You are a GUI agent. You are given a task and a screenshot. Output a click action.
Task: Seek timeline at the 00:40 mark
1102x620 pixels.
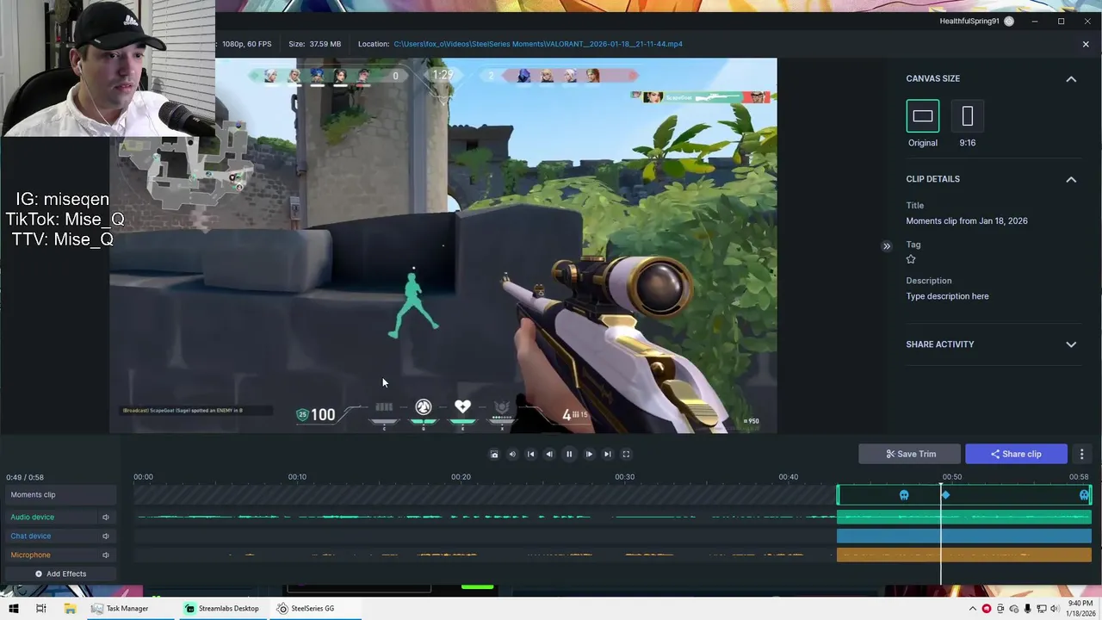coord(789,477)
